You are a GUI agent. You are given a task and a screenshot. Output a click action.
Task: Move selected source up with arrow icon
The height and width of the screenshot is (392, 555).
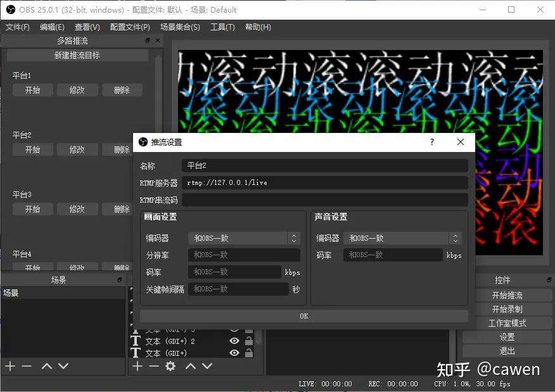(190, 366)
